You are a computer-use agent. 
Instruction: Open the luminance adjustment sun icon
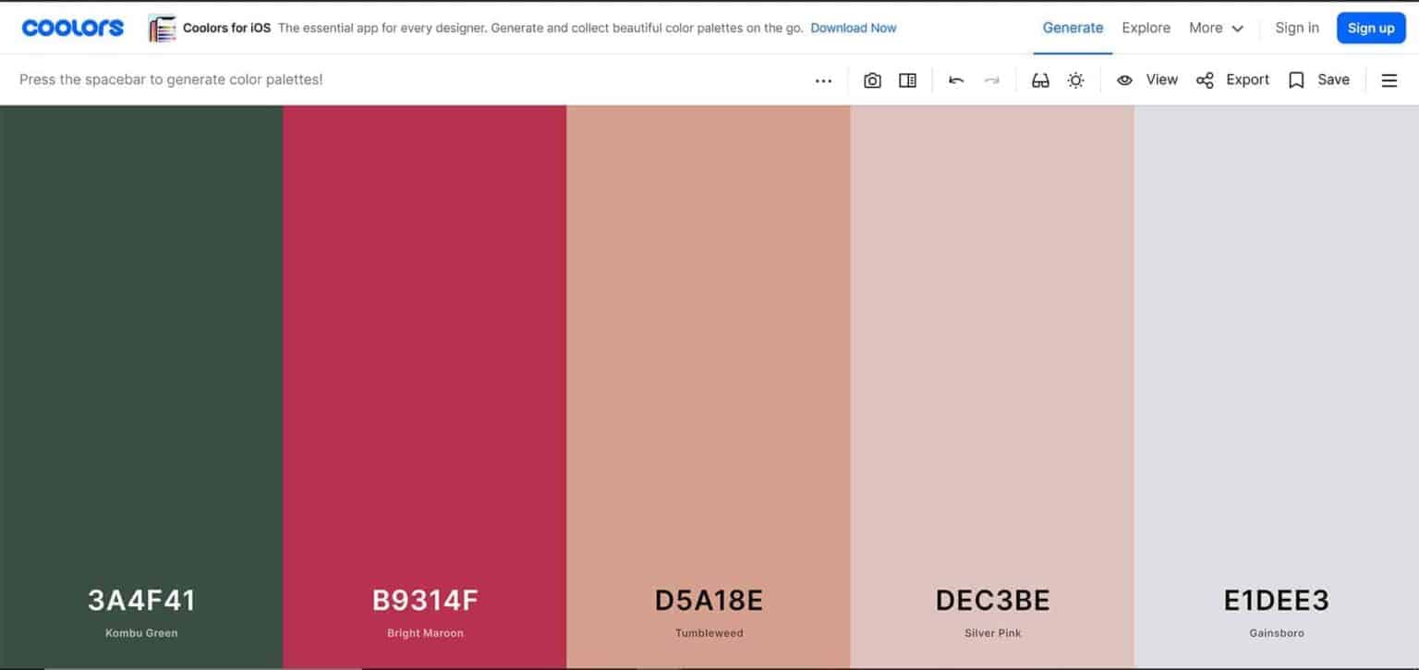pyautogui.click(x=1075, y=80)
